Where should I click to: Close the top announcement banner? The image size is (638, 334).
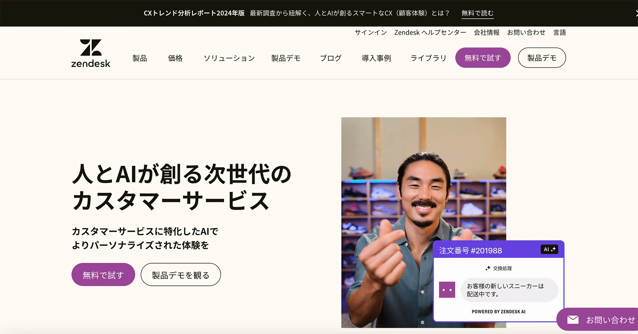point(636,13)
